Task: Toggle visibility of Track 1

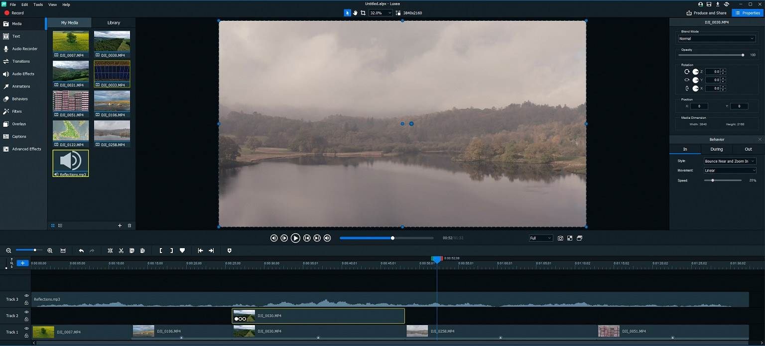Action: (26, 329)
